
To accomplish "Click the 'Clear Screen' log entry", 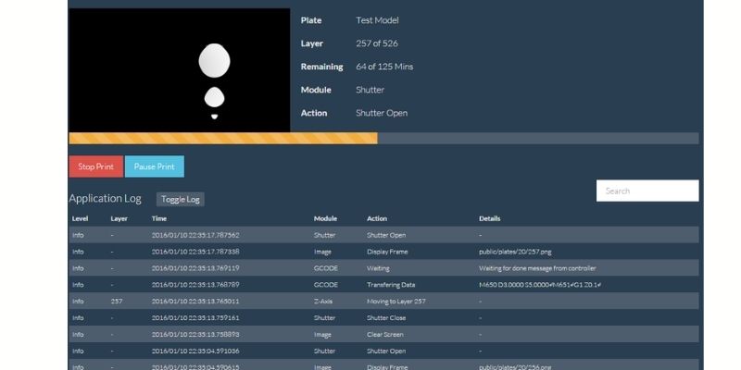I will point(385,334).
